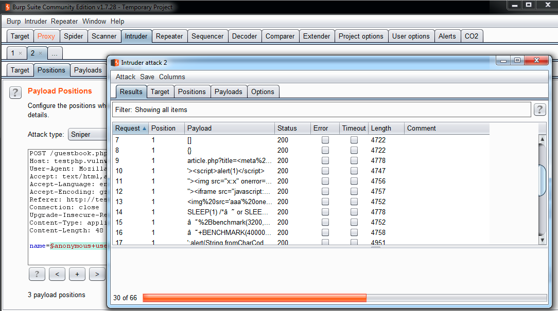Switch to Payloads tab in attack window
Screen dimensions: 558x311
point(228,92)
